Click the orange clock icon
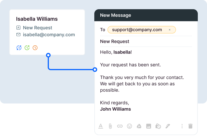 coord(35,48)
